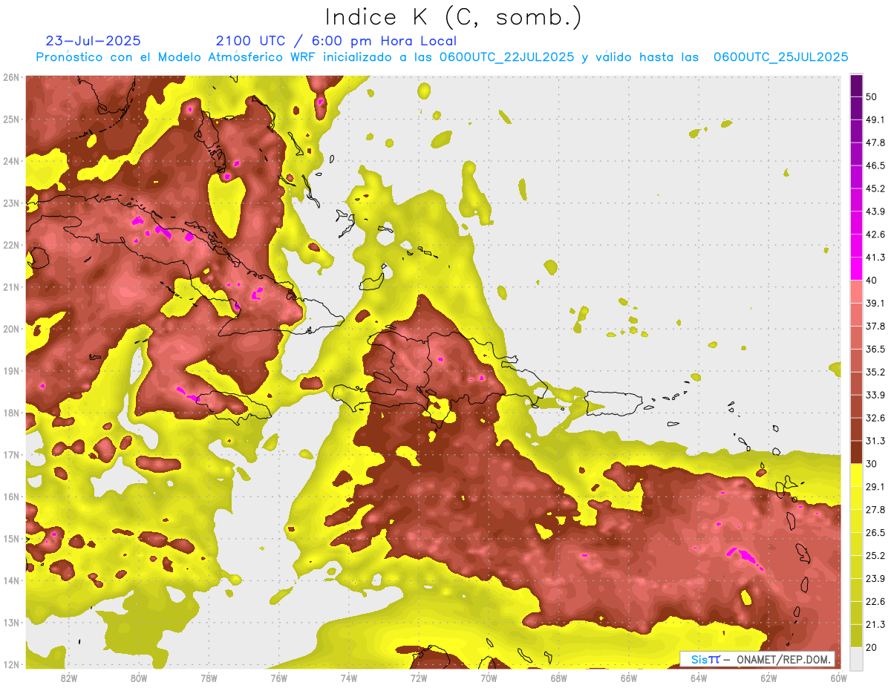Click the colorbar value '31.3'
Screen dimensions: 891x688
click(x=875, y=441)
